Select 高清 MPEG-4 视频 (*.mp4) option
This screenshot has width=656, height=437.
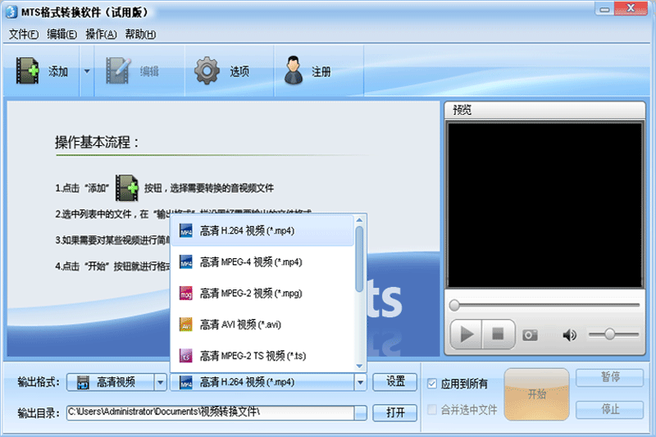(262, 262)
